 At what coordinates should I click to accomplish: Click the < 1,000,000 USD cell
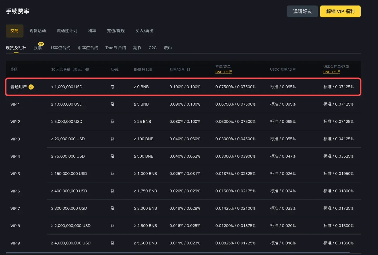[67, 87]
